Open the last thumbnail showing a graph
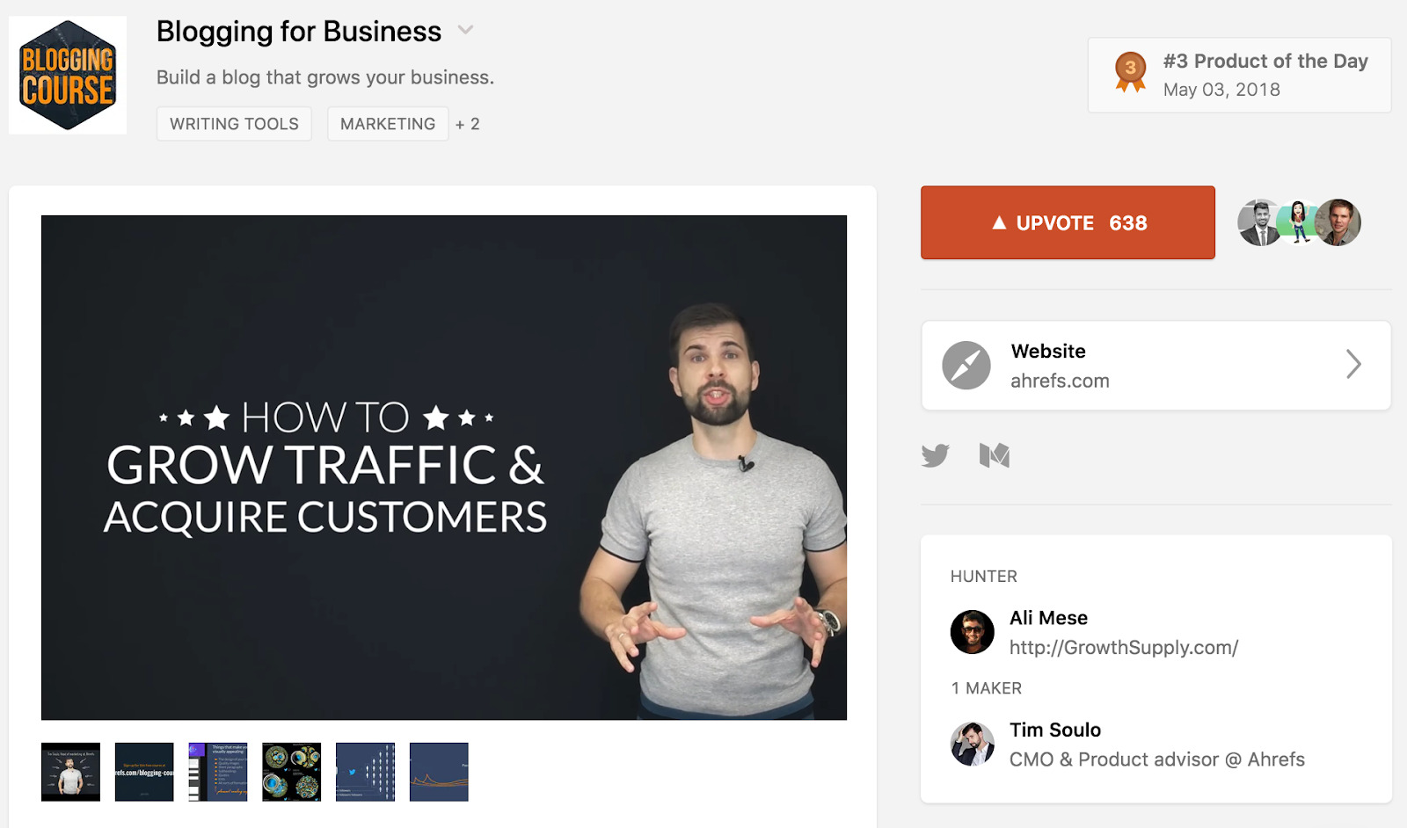The image size is (1407, 828). click(x=438, y=771)
